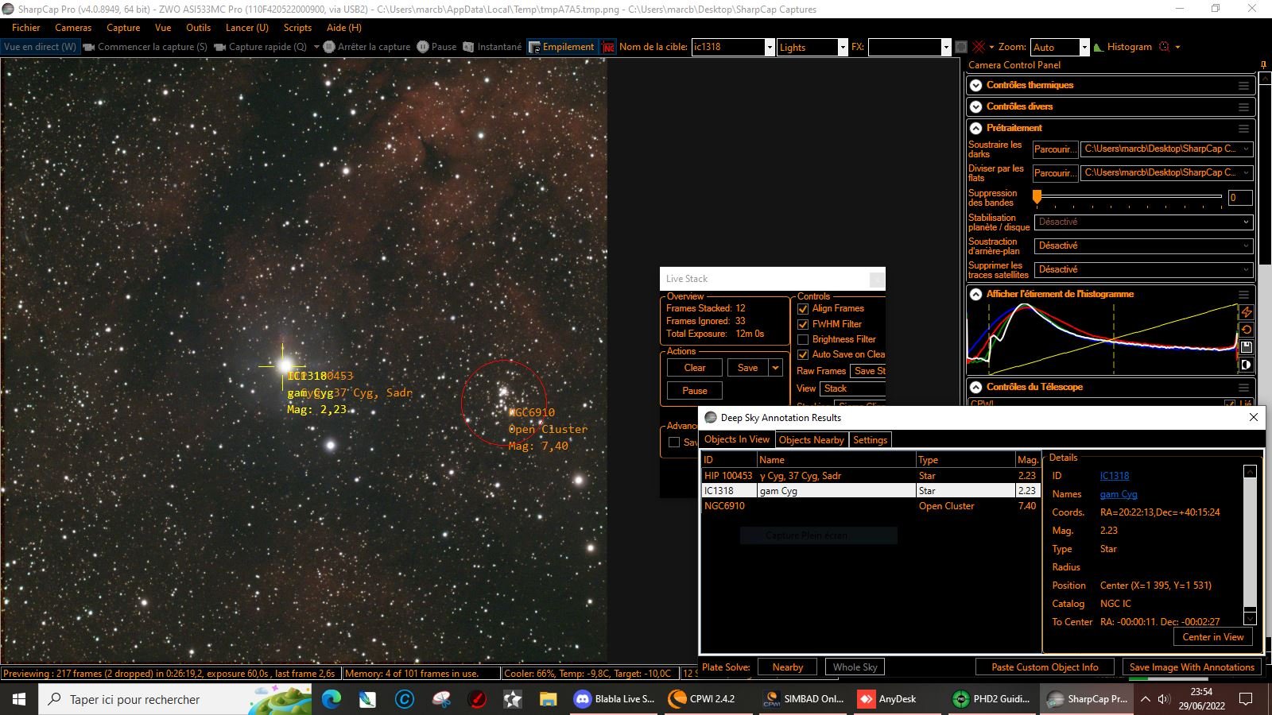Click Save Image With Annotations
This screenshot has width=1272, height=715.
coord(1192,667)
